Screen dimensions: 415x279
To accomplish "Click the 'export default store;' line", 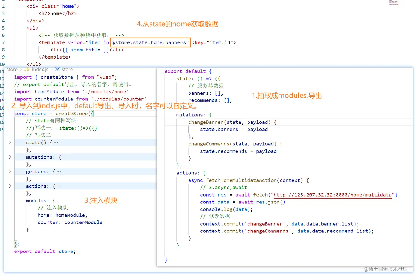I will click(x=45, y=251).
